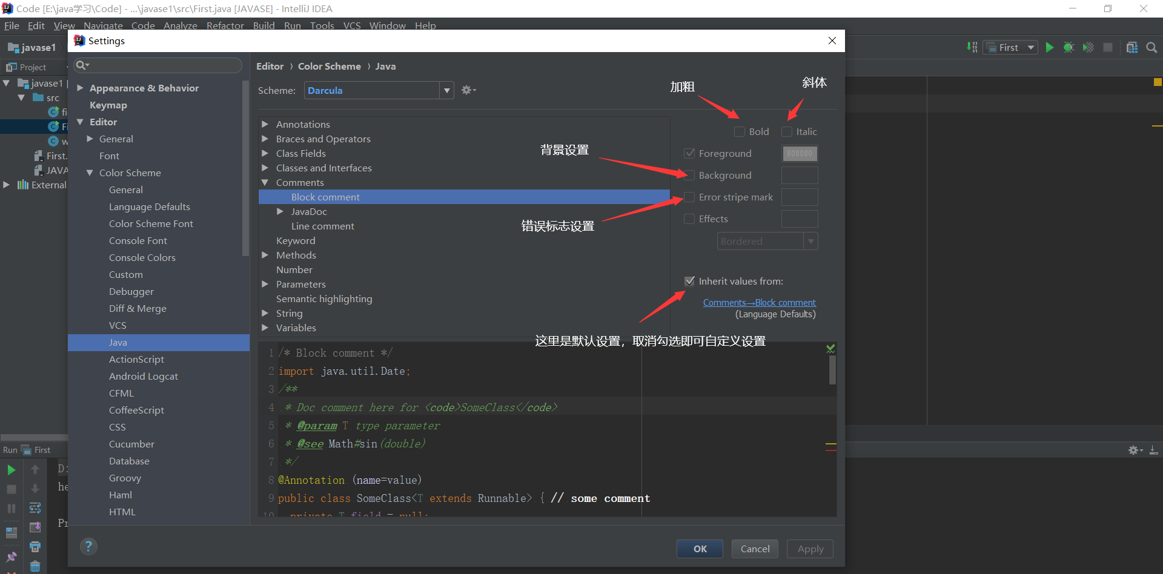
Task: Focus the Settings search field
Action: pos(158,65)
